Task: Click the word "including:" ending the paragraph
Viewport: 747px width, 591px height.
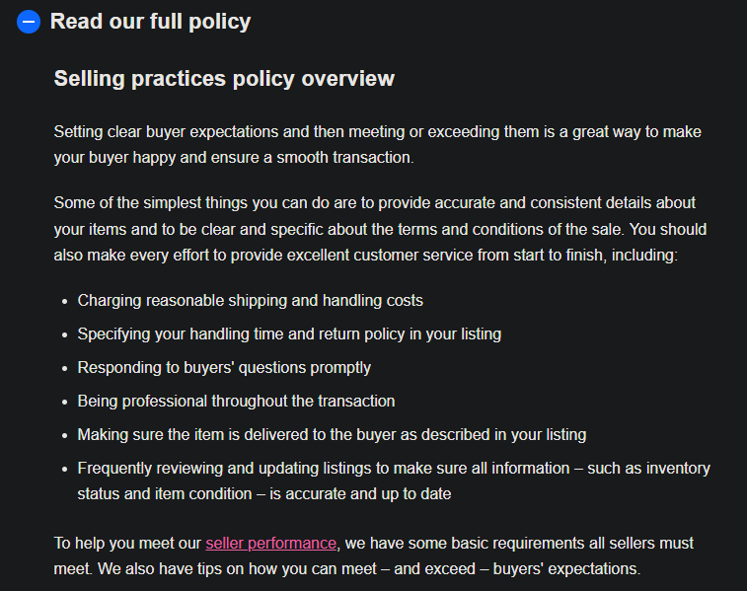Action: coord(644,256)
